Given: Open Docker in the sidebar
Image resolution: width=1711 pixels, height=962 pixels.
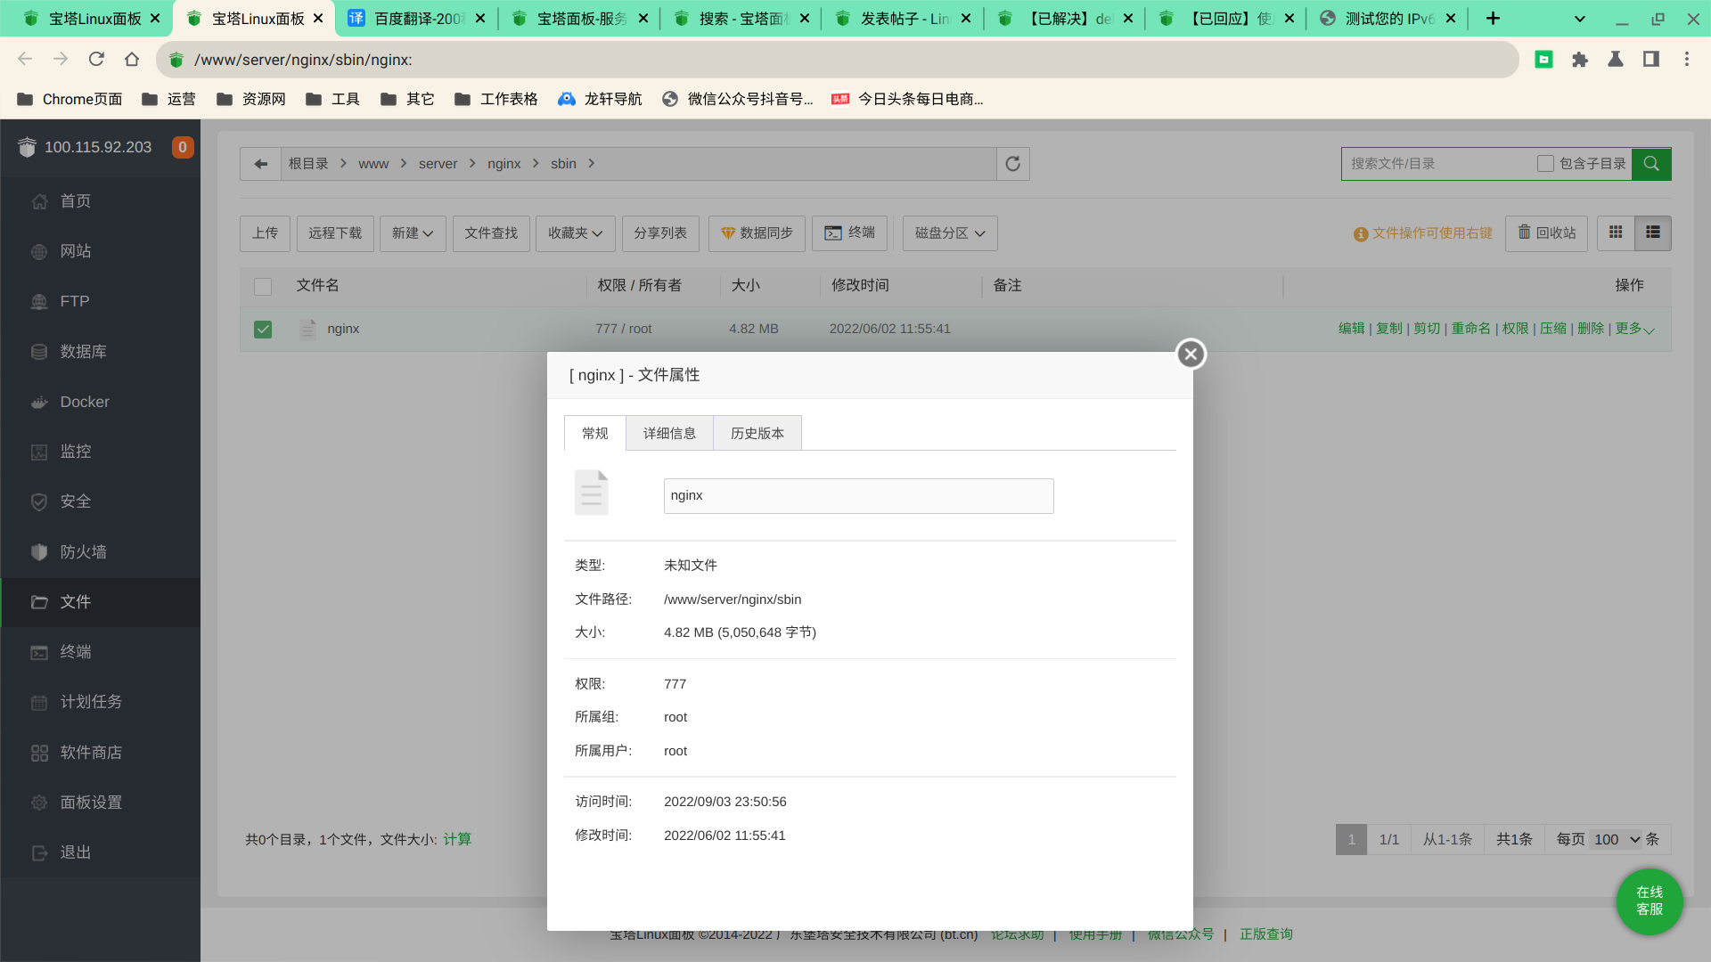Looking at the screenshot, I should click(x=100, y=402).
